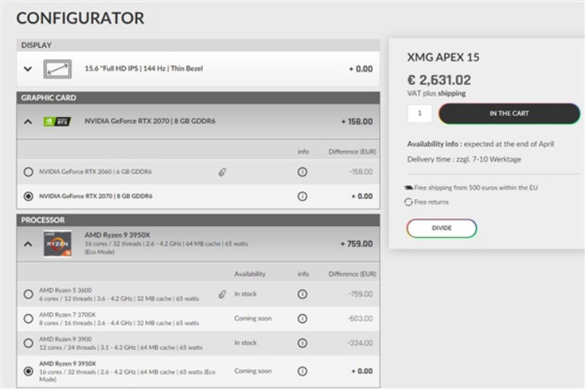Select the NVIDIA GeForce RTX 2060 radio button
The width and height of the screenshot is (585, 389).
pyautogui.click(x=28, y=172)
